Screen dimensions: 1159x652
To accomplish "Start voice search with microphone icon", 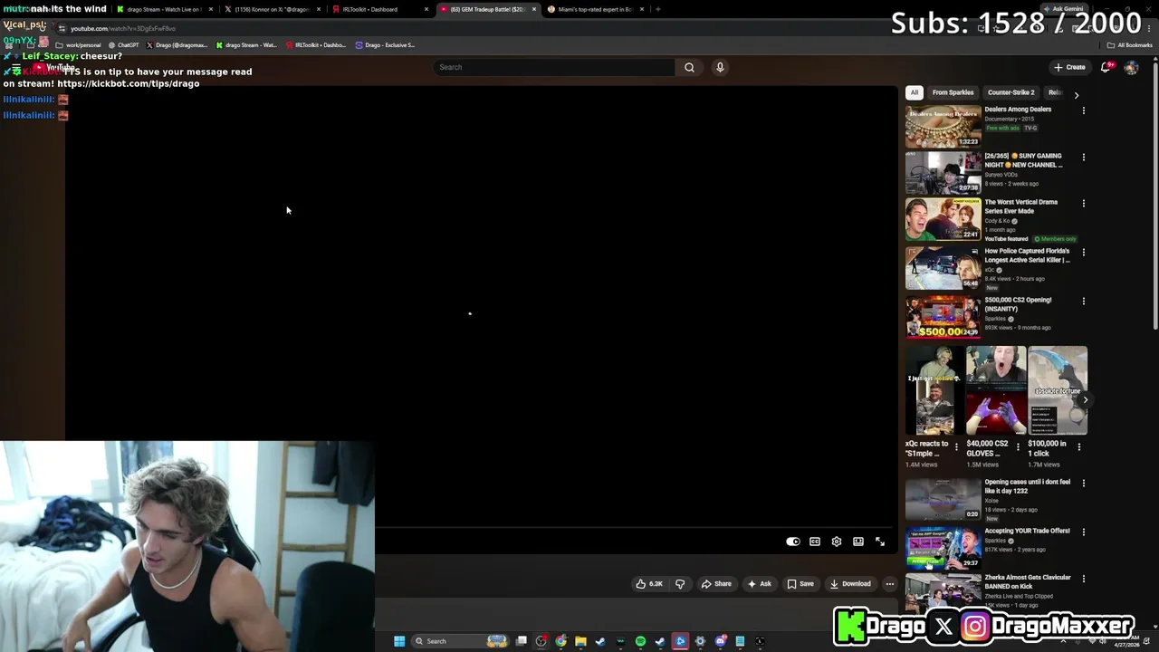I will (x=720, y=67).
